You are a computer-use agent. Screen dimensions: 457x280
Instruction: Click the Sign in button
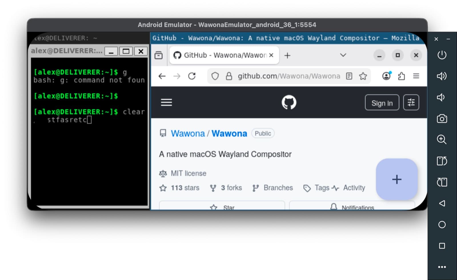[x=382, y=102]
